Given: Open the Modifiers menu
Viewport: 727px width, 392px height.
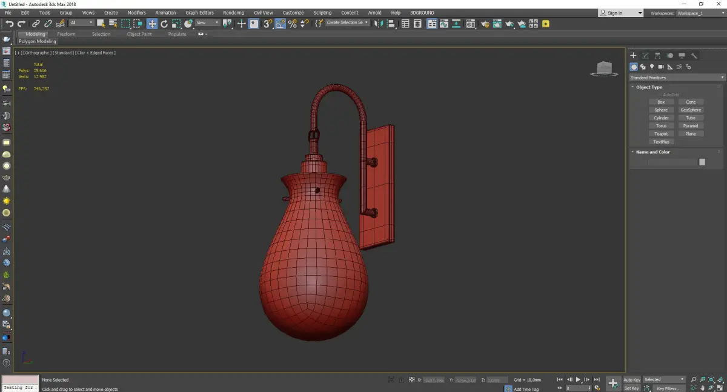Looking at the screenshot, I should pyautogui.click(x=136, y=13).
